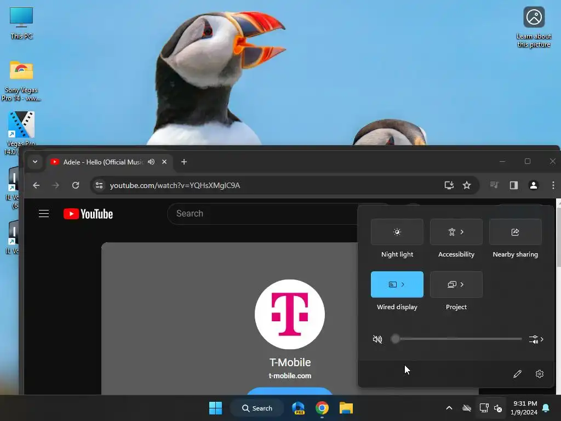Click the cloud sync tray icon
561x421 pixels.
coord(467,408)
